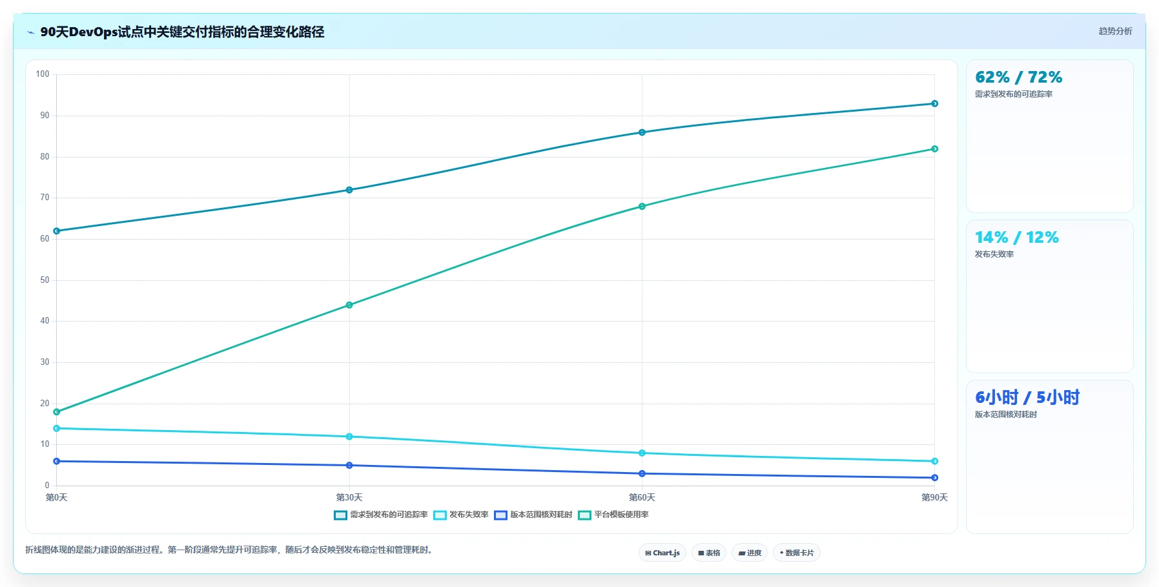The height and width of the screenshot is (587, 1159).
Task: Select the 表格 chip
Action: coord(709,553)
